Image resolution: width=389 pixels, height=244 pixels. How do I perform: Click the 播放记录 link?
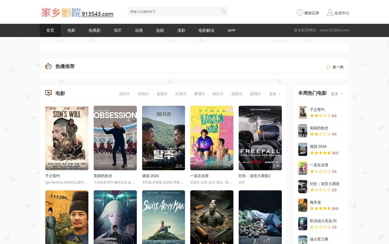coord(311,13)
